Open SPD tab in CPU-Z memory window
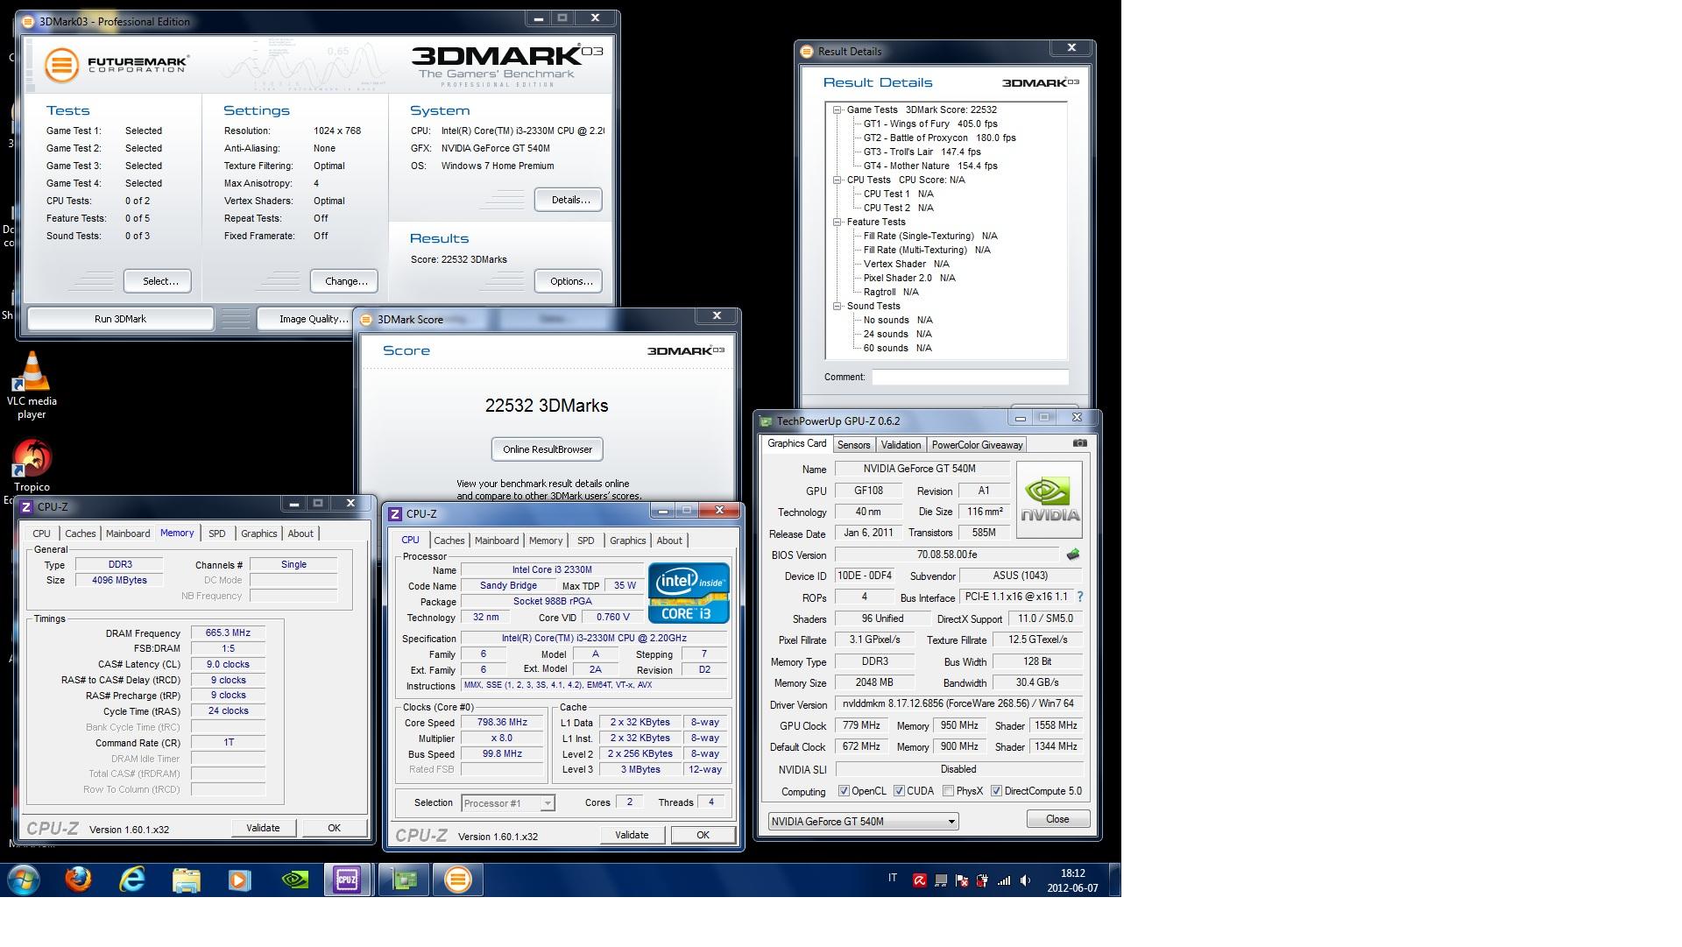 click(x=216, y=534)
